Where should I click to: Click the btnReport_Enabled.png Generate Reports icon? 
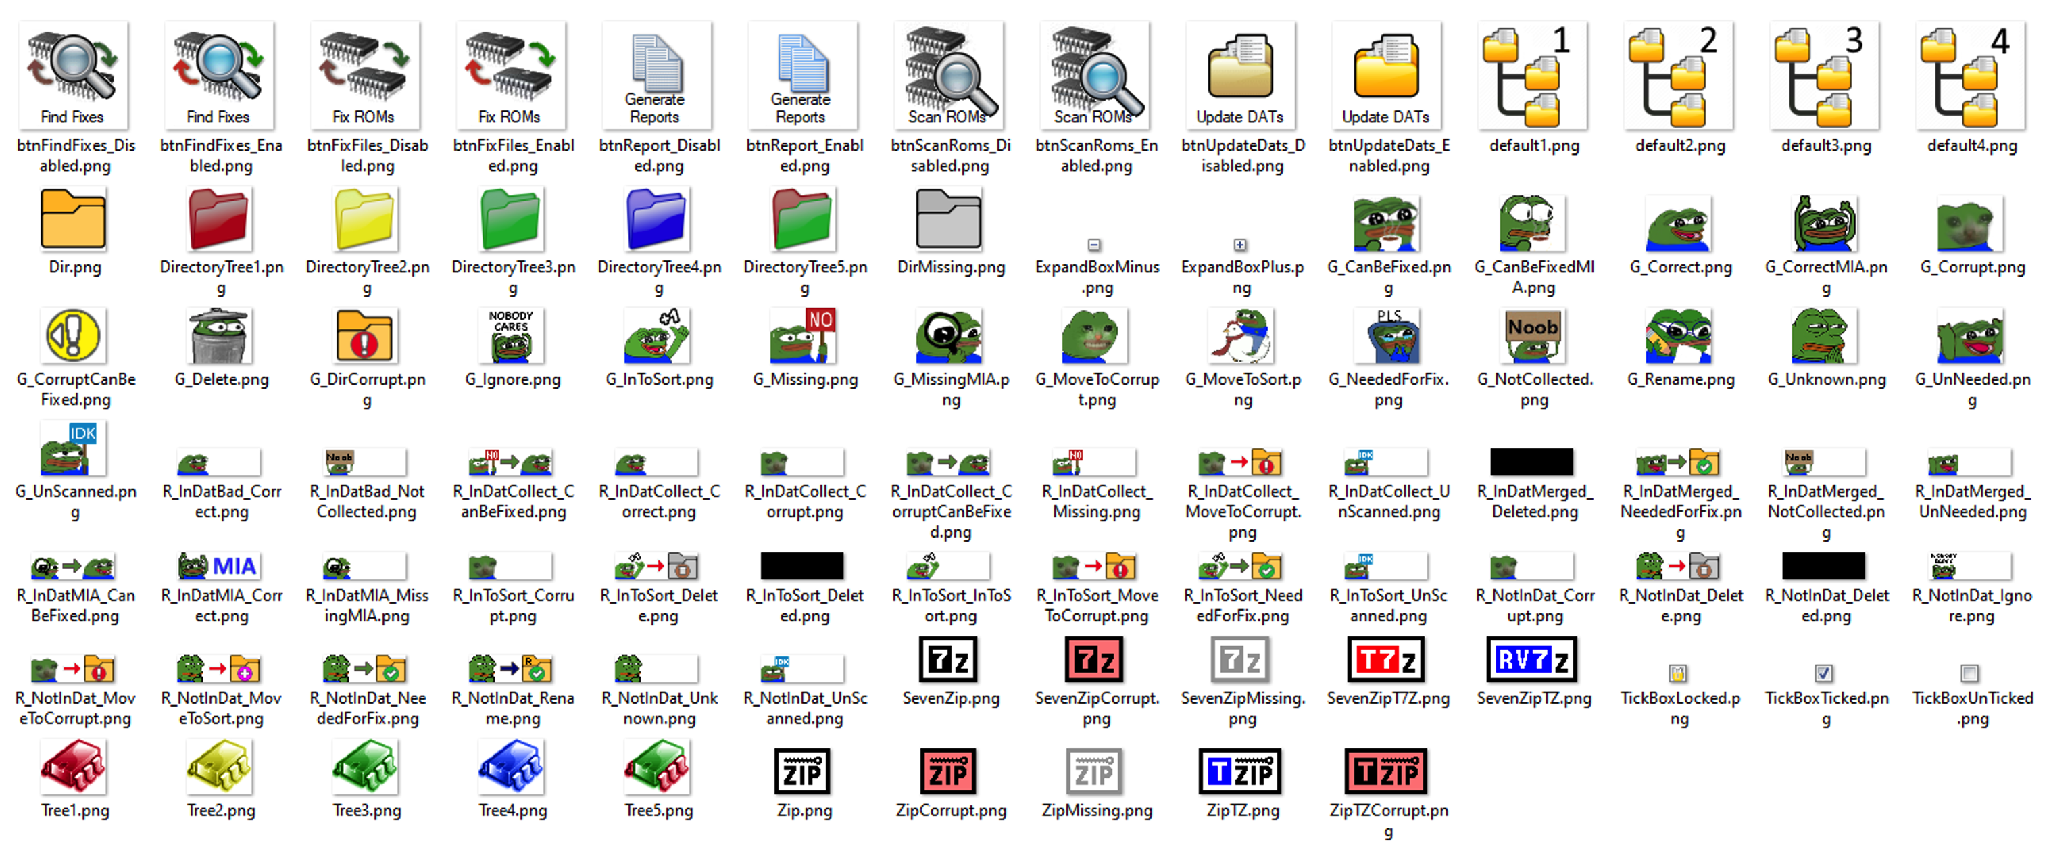pyautogui.click(x=803, y=76)
